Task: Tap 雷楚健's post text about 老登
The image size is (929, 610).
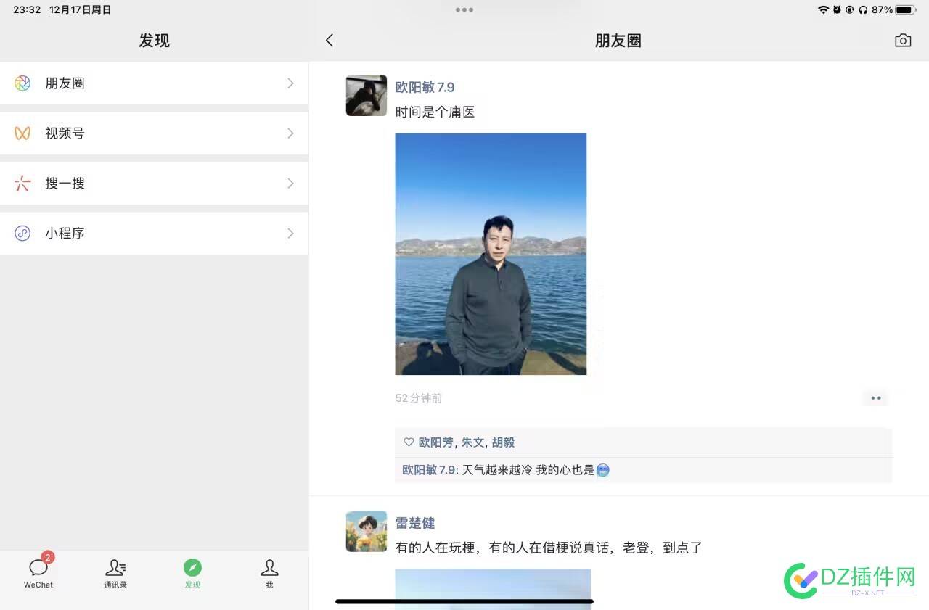Action: tap(549, 548)
